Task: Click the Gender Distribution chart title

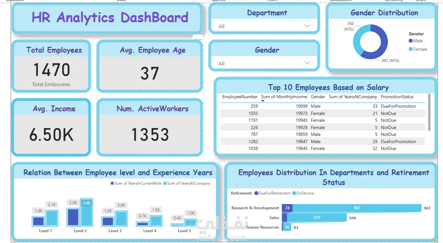Action: (384, 13)
